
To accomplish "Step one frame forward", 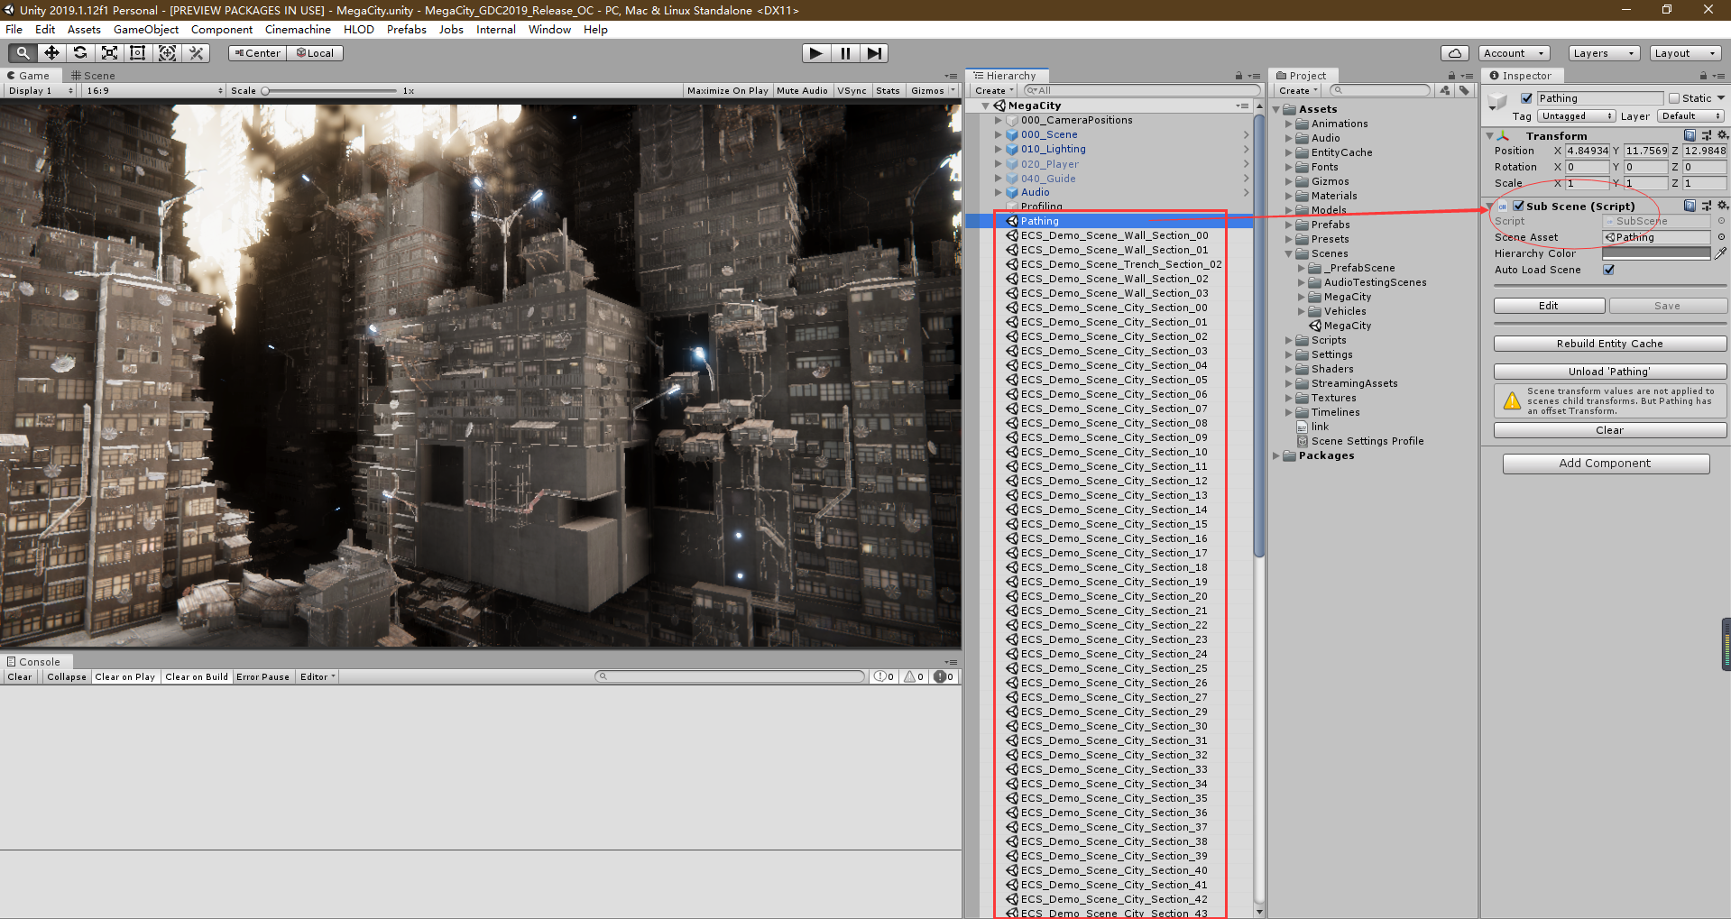I will point(874,53).
